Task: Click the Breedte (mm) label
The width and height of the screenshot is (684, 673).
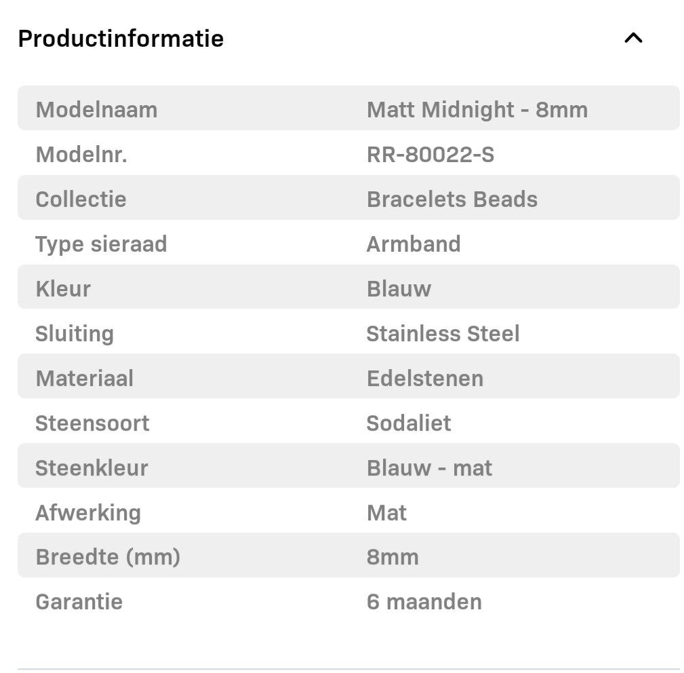Action: [108, 558]
